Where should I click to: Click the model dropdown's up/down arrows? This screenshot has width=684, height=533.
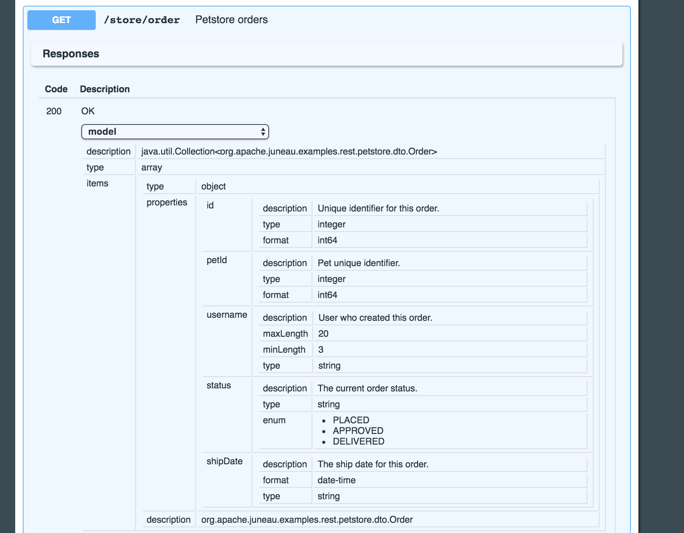coord(263,132)
